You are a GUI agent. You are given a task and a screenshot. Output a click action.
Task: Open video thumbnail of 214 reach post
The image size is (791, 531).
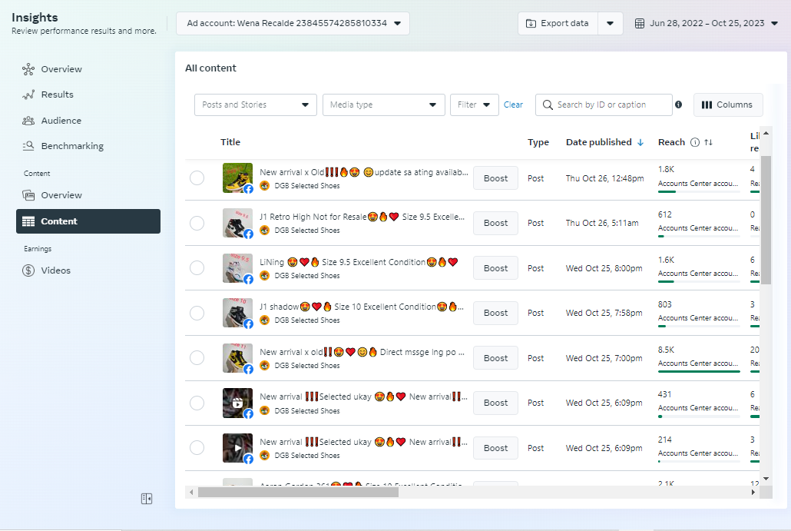click(x=237, y=448)
